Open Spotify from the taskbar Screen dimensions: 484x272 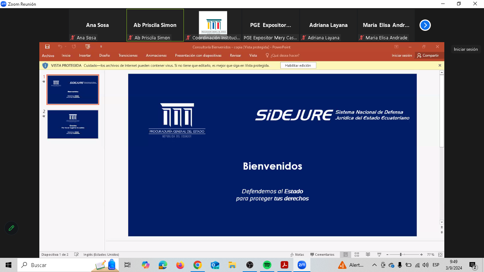[x=267, y=265]
